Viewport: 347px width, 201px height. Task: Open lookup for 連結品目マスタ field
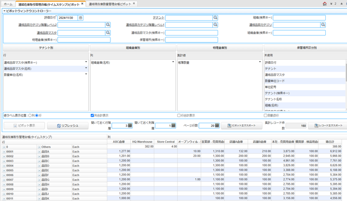click(x=108, y=33)
